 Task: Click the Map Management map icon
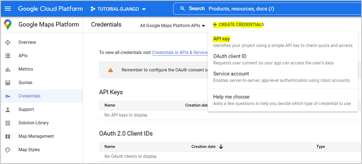coord(8,136)
